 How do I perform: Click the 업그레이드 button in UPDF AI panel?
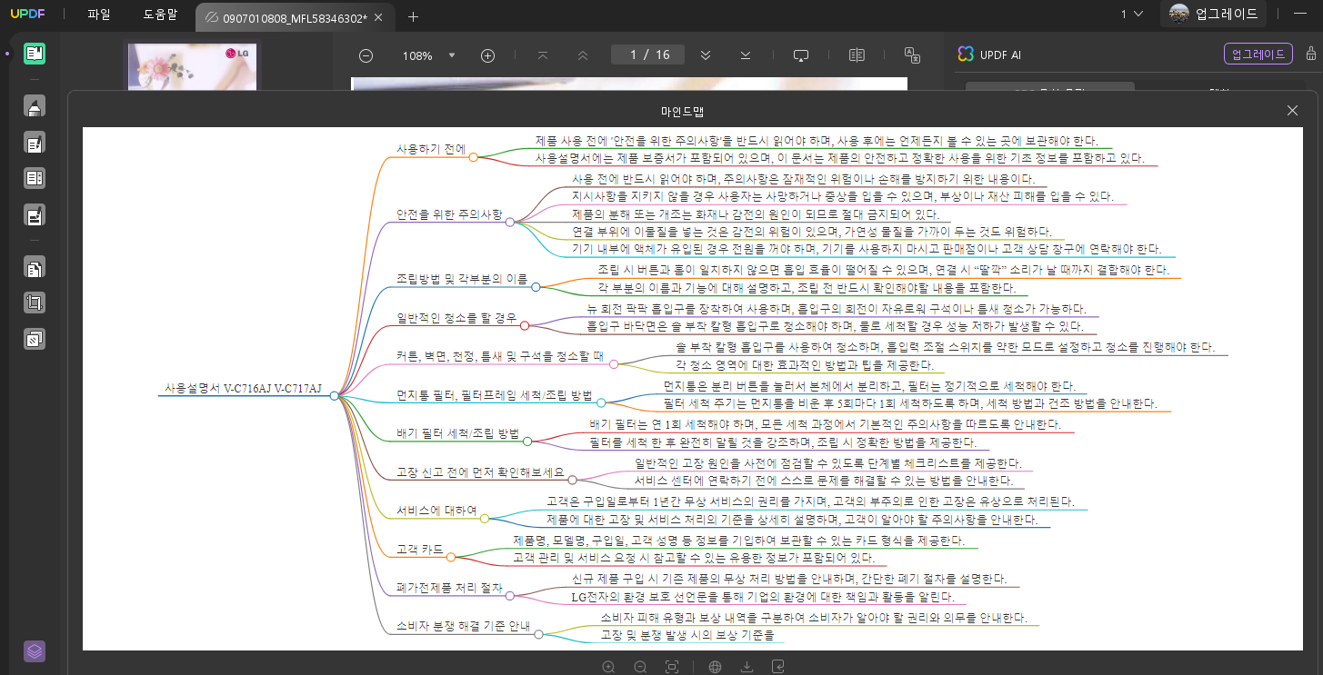point(1258,54)
